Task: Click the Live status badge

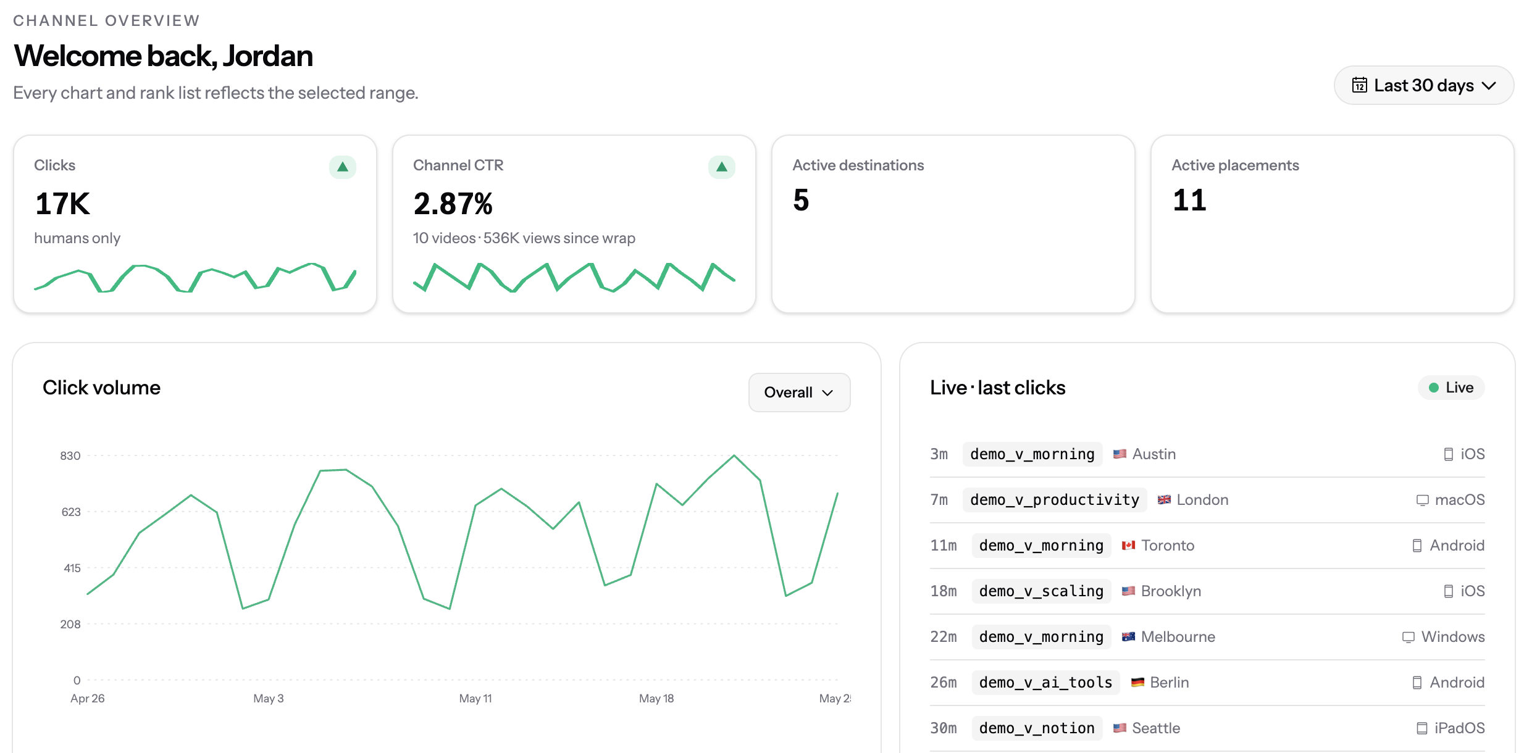Action: [1451, 388]
